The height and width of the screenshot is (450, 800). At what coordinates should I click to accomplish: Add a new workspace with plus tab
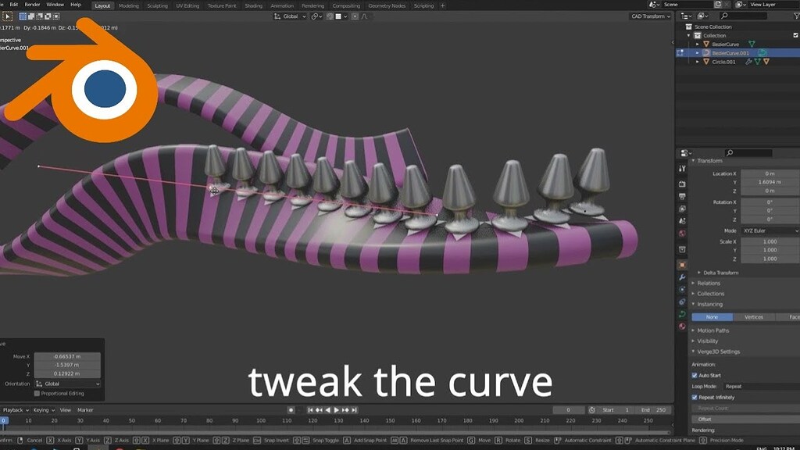442,5
